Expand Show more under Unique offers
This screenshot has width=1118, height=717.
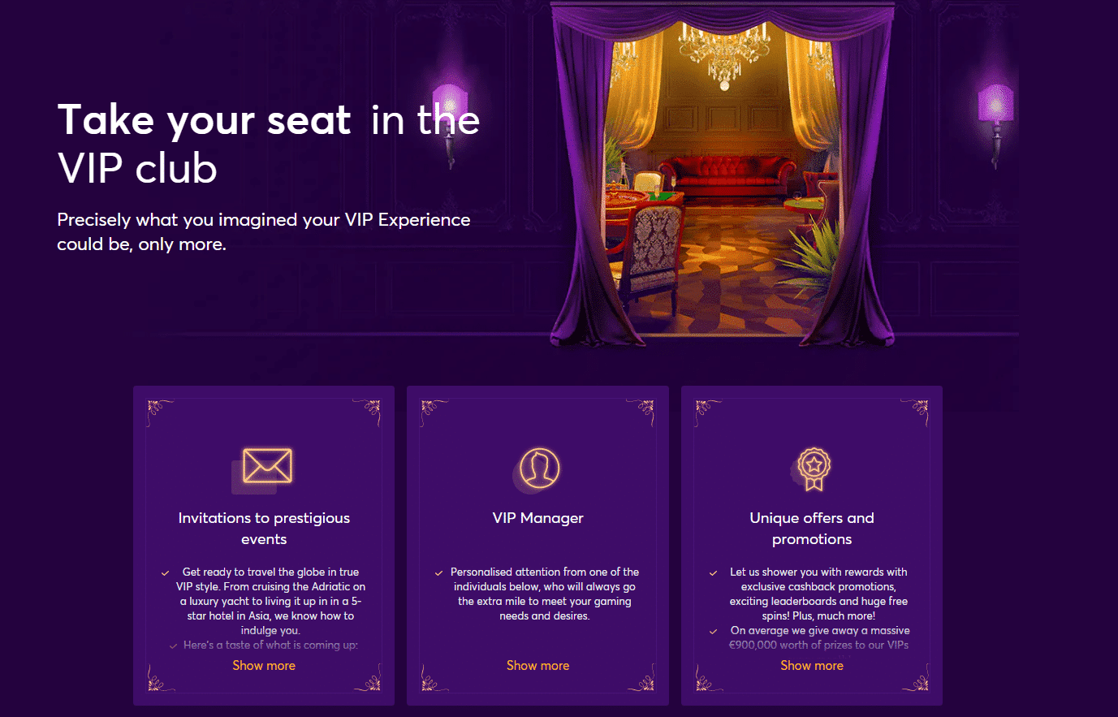click(x=812, y=665)
